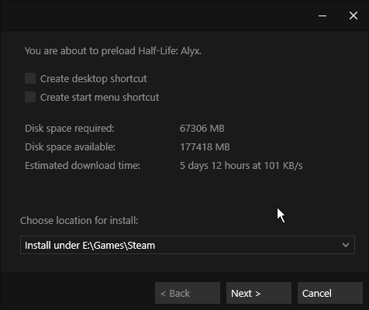
Task: Click the 'Disk space available:' label
Action: click(70, 147)
